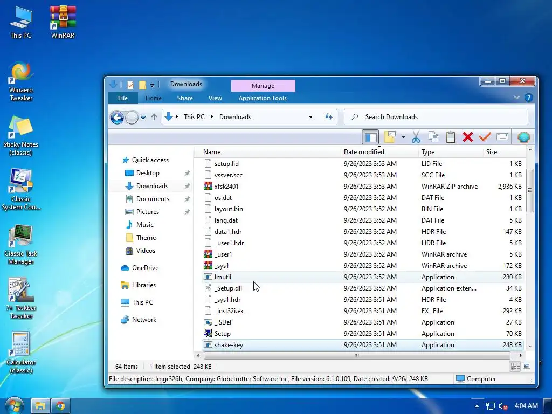Open the Share ribbon tab
Screen dimensions: 552x414
tap(185, 98)
